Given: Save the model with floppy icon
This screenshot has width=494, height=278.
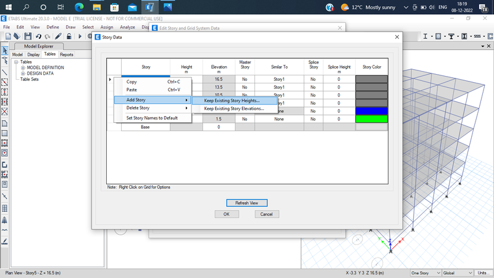Looking at the screenshot, I should tap(28, 36).
